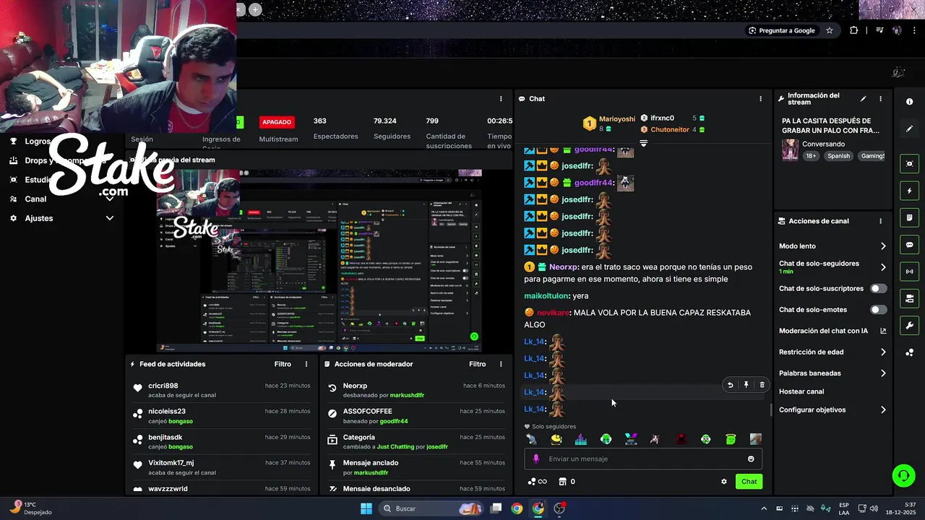Click the red APAGADO multistream badge
Image resolution: width=925 pixels, height=520 pixels.
click(277, 122)
